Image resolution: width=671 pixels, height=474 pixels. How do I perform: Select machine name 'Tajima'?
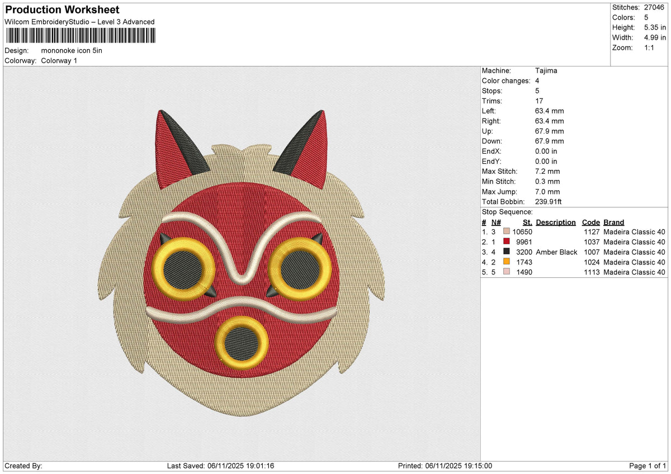point(546,71)
